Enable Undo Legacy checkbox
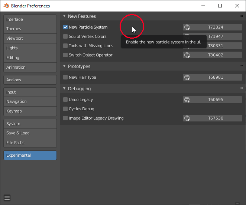This screenshot has width=246, height=205. pyautogui.click(x=65, y=100)
